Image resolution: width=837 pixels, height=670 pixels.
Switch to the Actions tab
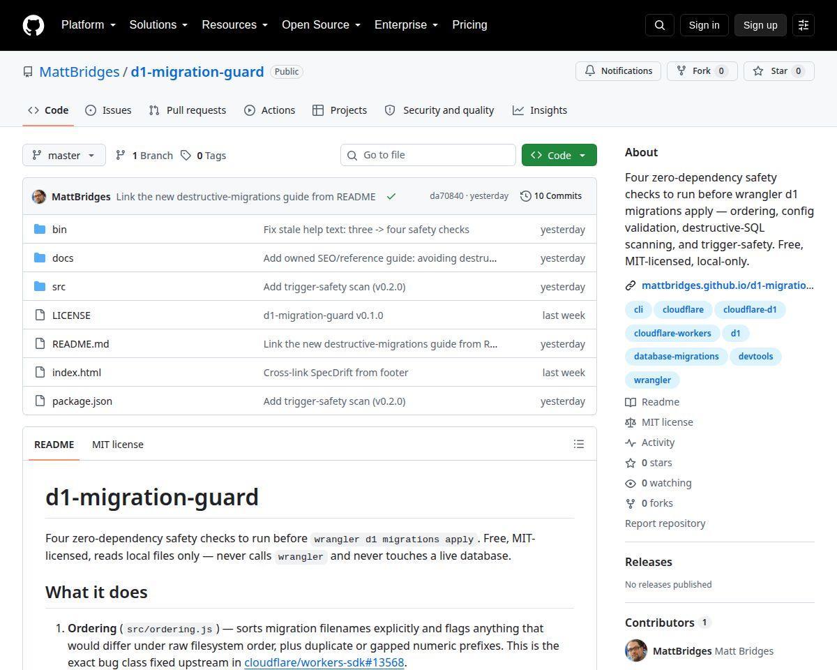click(x=269, y=110)
